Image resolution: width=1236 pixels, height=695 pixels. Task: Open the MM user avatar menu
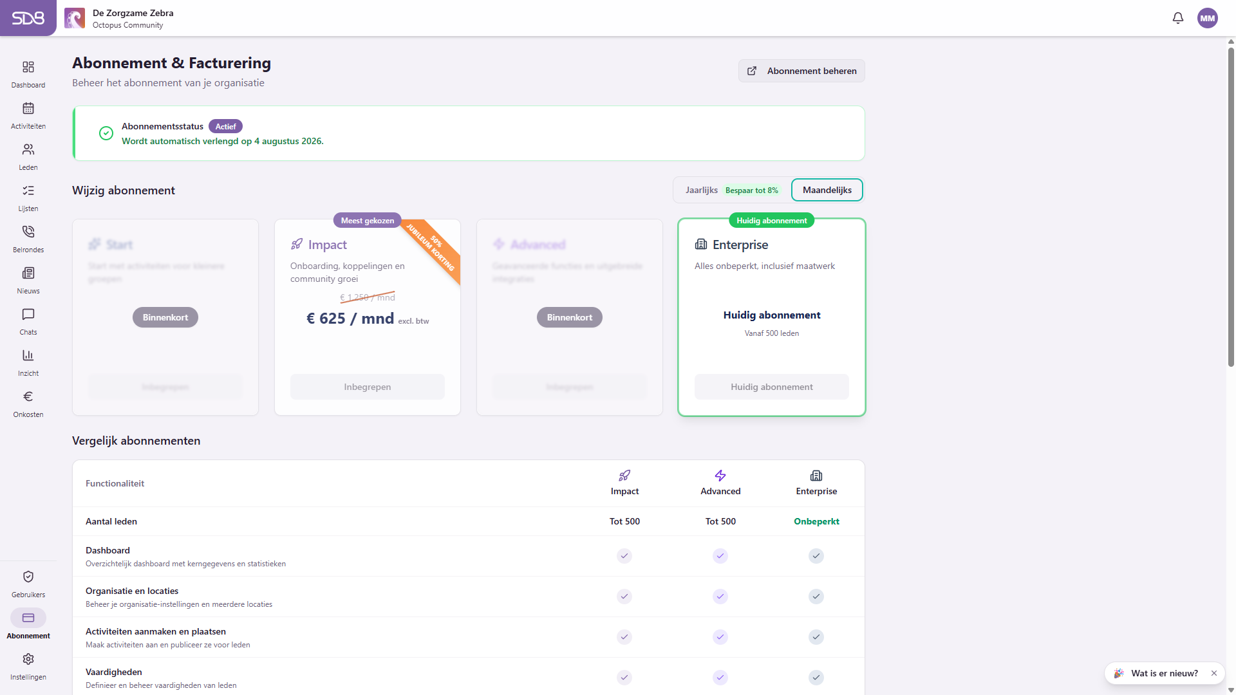[x=1208, y=18]
